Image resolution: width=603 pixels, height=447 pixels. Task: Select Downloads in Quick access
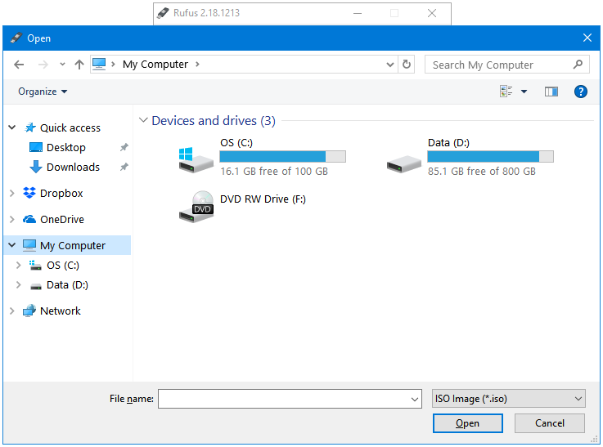pyautogui.click(x=73, y=168)
